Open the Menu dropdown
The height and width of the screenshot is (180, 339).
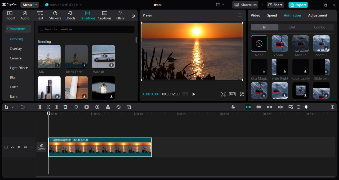click(29, 5)
